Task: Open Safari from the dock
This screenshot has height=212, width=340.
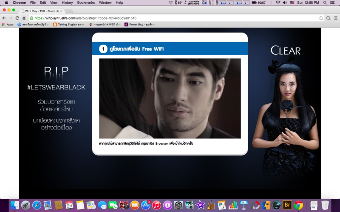Action: coord(37,205)
